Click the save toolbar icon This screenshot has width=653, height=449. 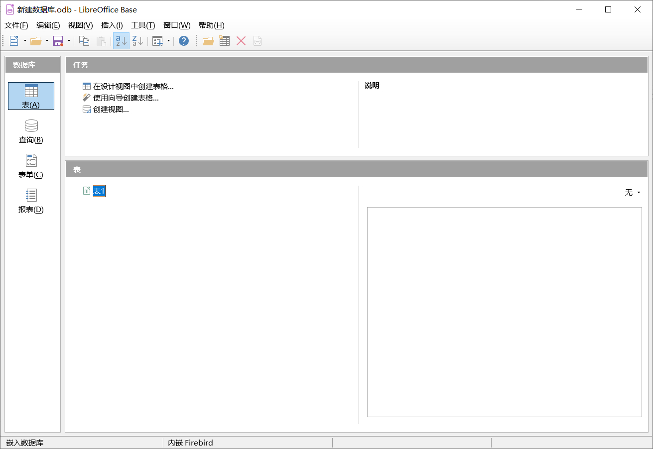click(57, 40)
